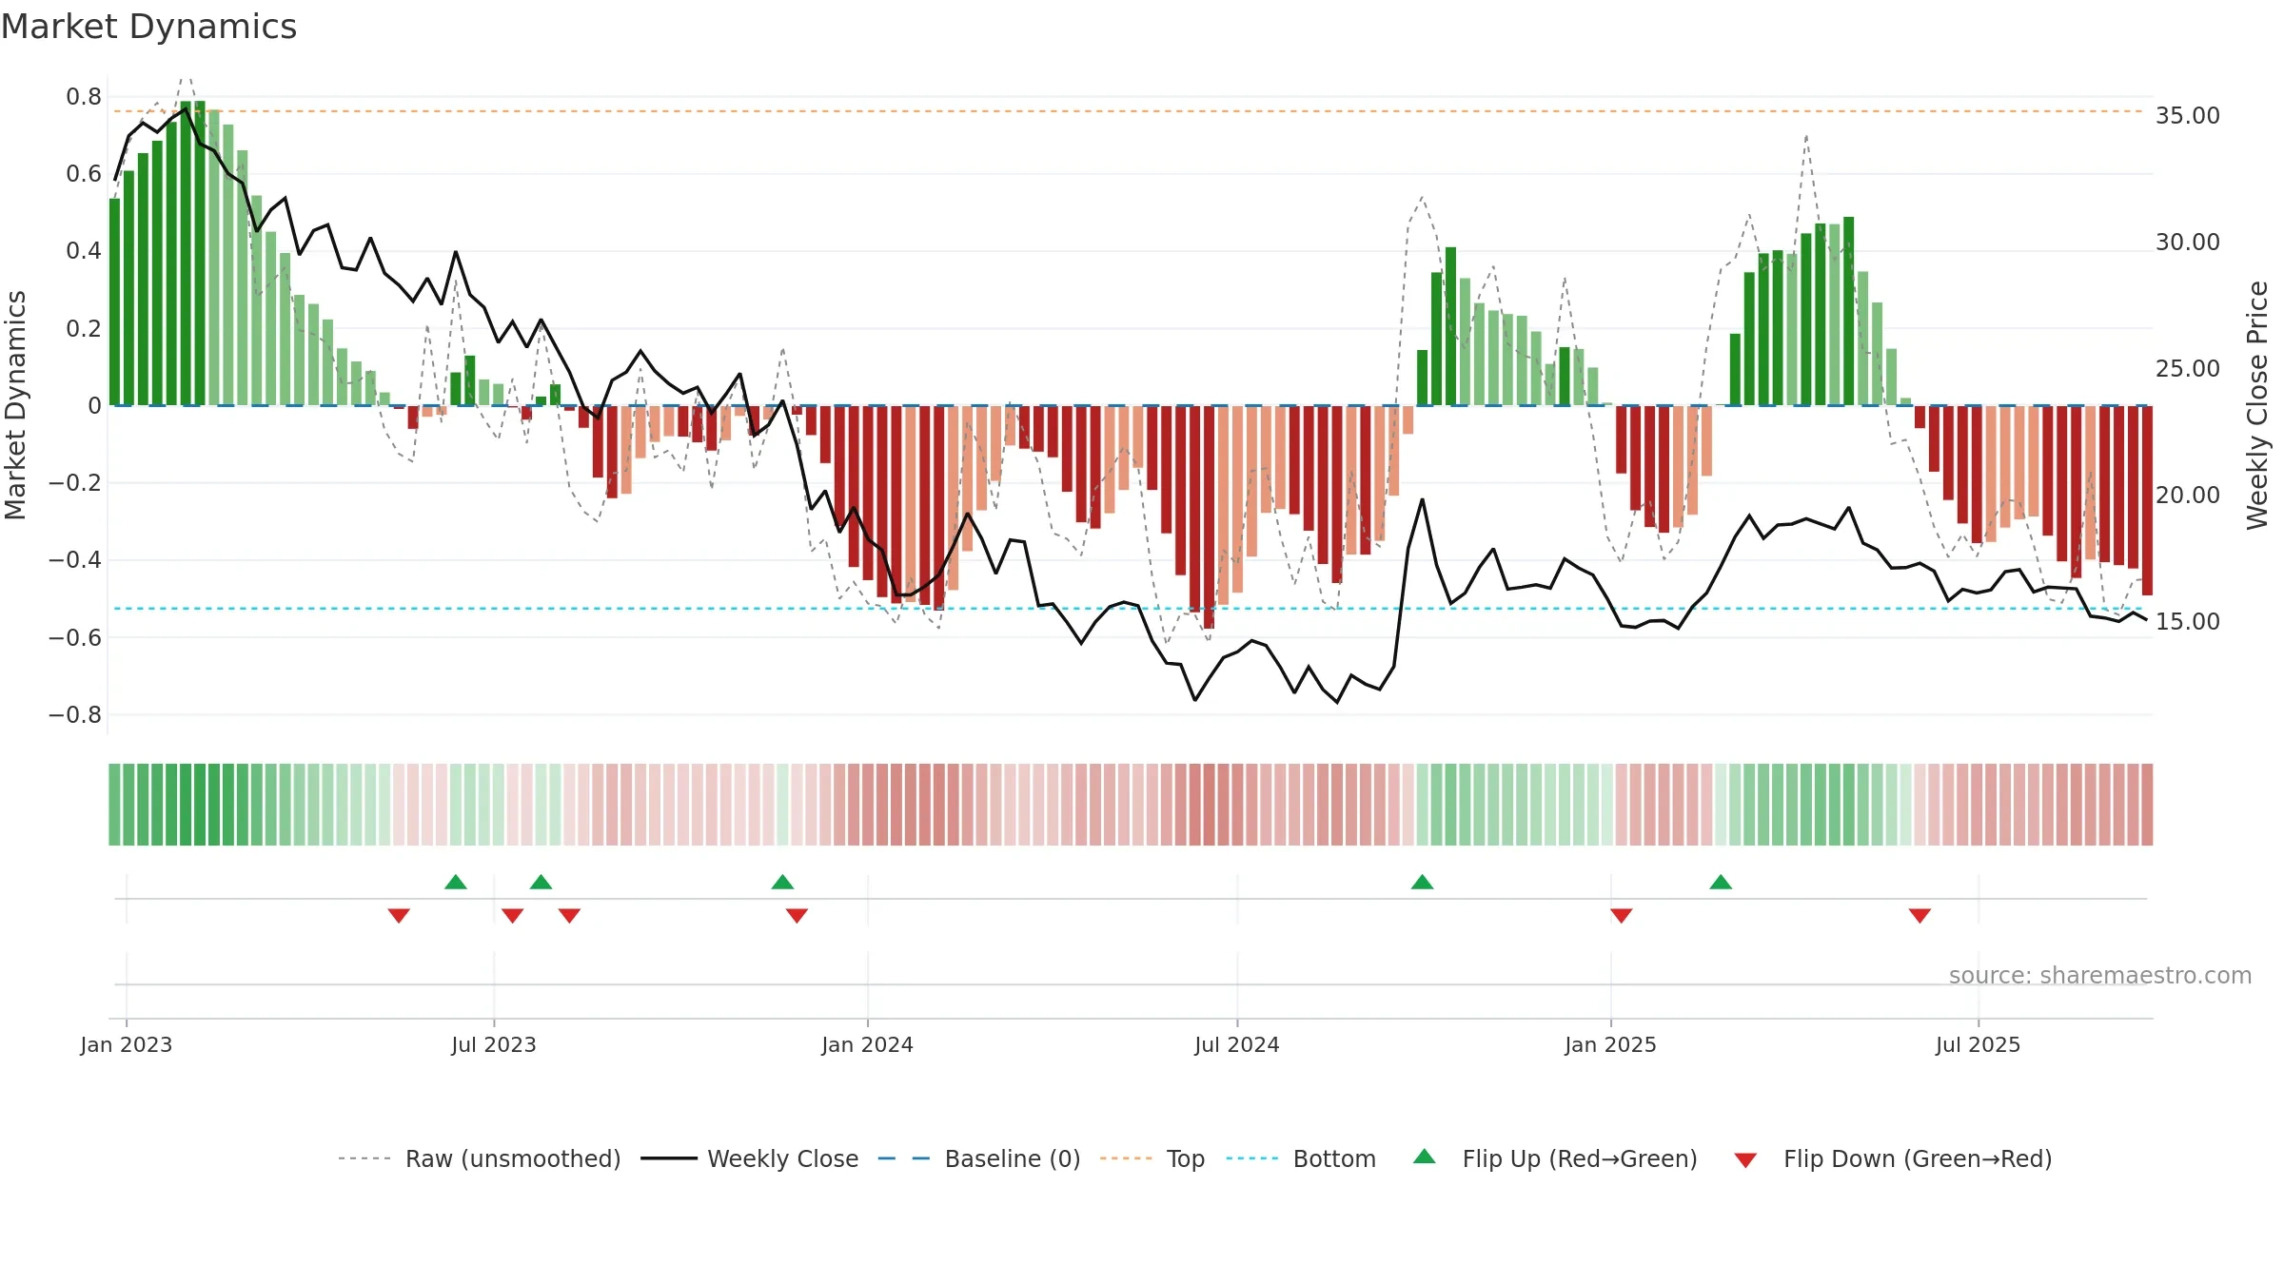Click the 0.4 left axis label

tap(84, 251)
